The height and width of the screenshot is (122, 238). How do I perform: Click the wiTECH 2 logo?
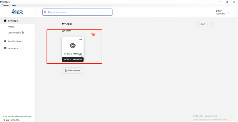click(18, 12)
